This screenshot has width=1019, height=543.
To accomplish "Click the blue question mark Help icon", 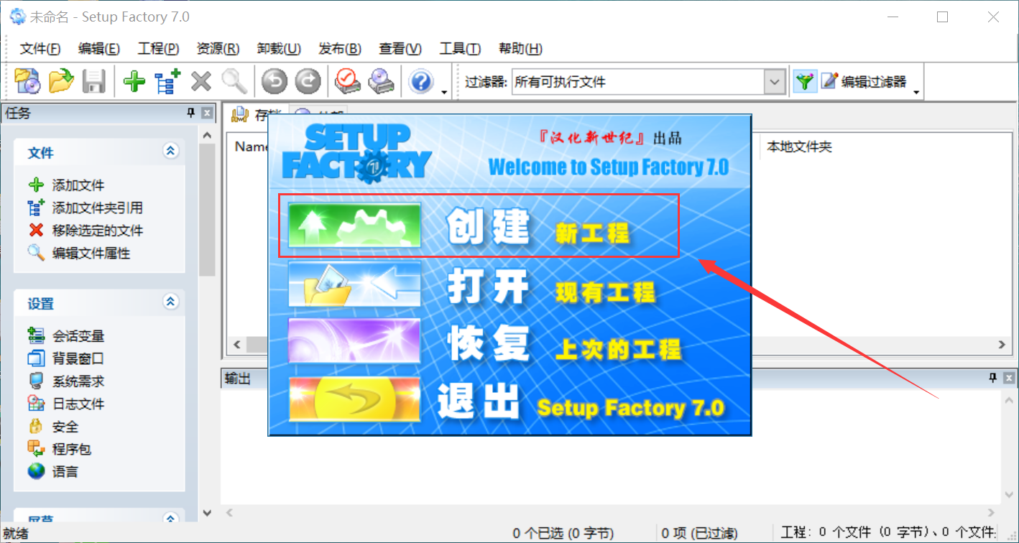I will pyautogui.click(x=421, y=81).
